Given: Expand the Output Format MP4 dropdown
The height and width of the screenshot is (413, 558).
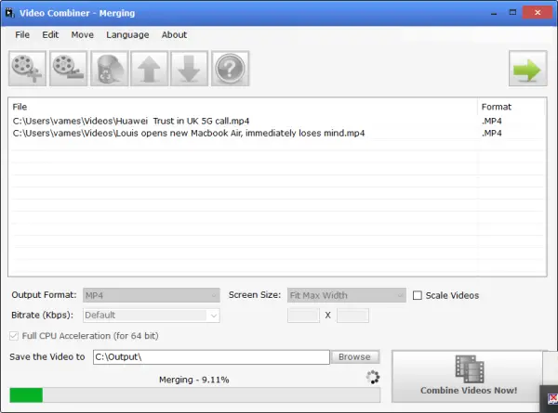Looking at the screenshot, I should [x=152, y=295].
